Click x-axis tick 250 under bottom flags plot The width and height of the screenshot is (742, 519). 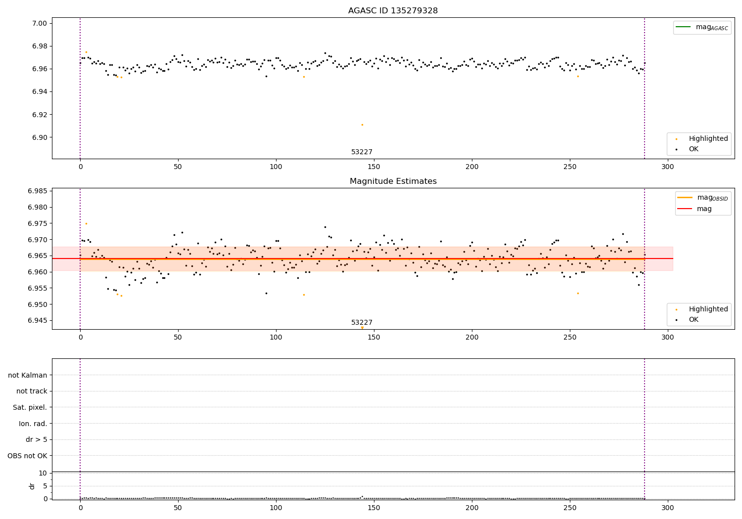click(x=569, y=508)
